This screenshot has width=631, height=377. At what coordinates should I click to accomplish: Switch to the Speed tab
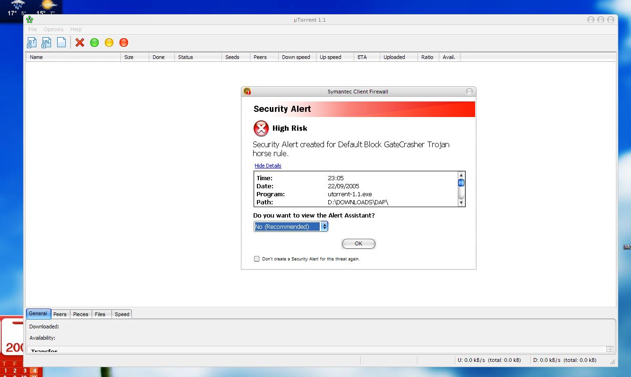tap(122, 314)
